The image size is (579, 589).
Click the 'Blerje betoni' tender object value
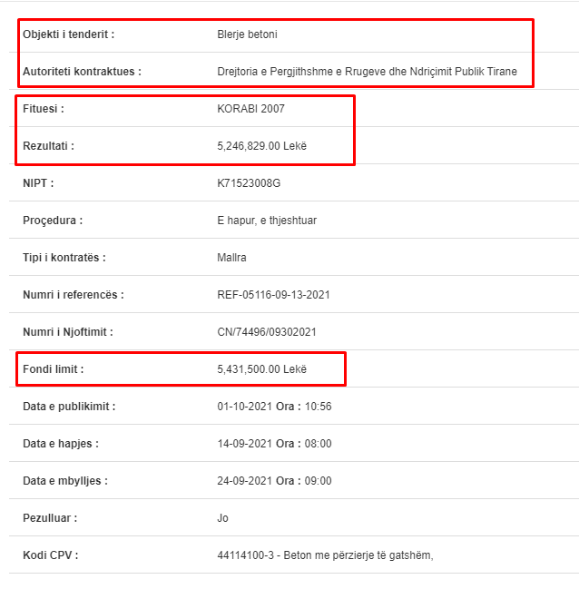click(x=247, y=34)
